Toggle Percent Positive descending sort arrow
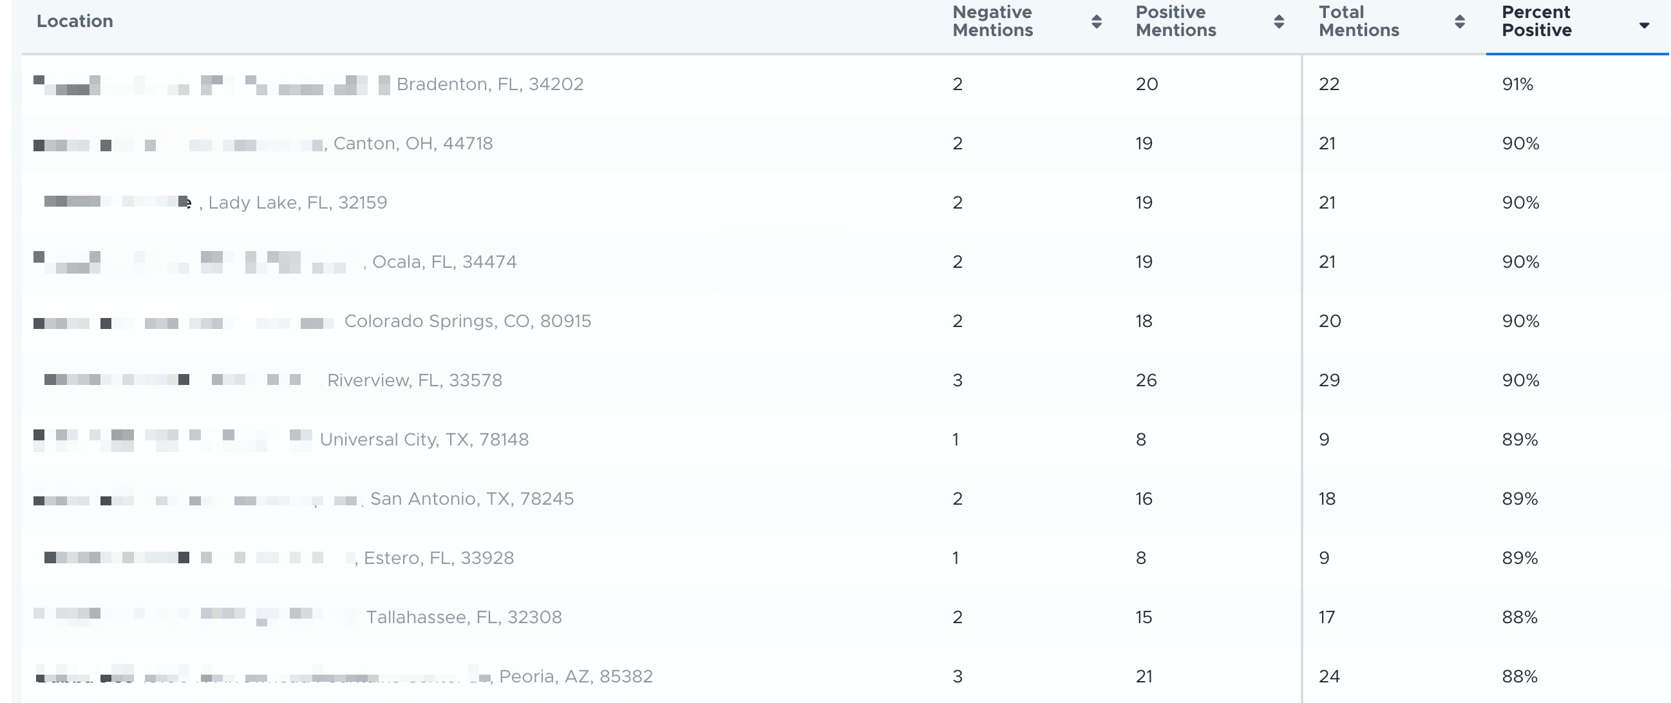This screenshot has height=703, width=1671. tap(1644, 25)
